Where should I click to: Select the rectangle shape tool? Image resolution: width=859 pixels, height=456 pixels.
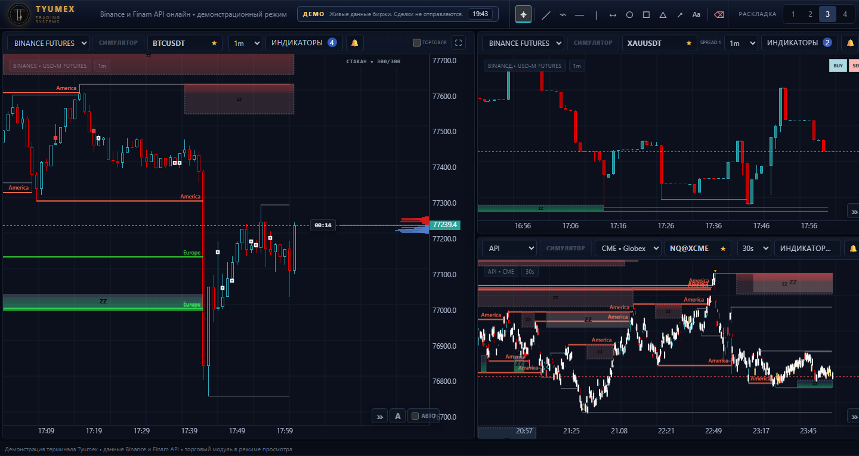(646, 15)
